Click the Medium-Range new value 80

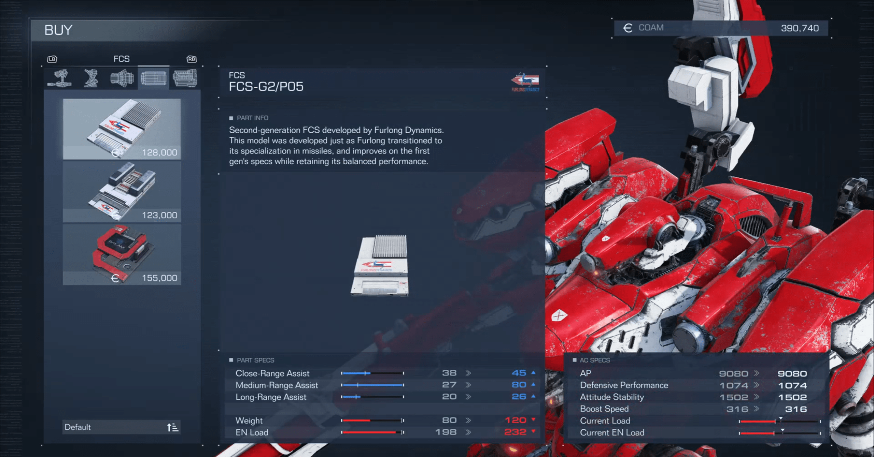pyautogui.click(x=519, y=385)
